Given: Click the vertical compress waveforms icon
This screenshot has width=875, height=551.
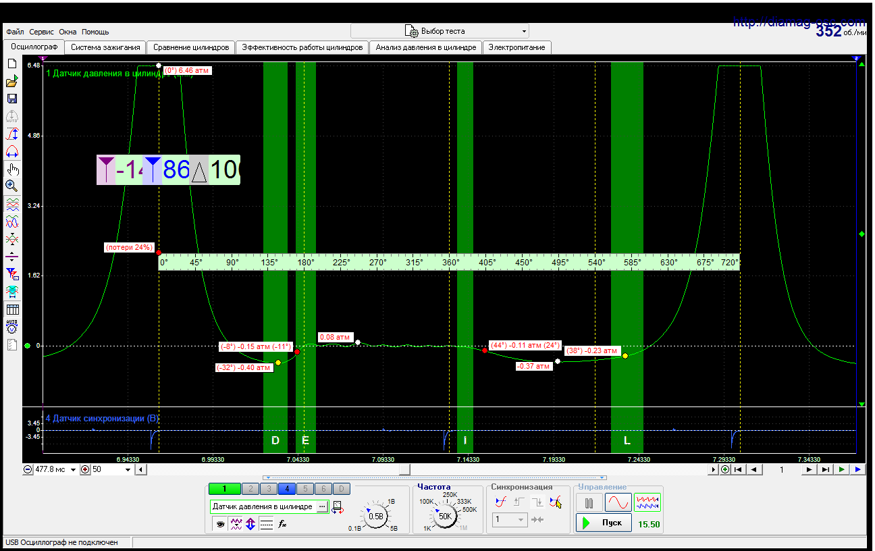Looking at the screenshot, I should (x=11, y=239).
